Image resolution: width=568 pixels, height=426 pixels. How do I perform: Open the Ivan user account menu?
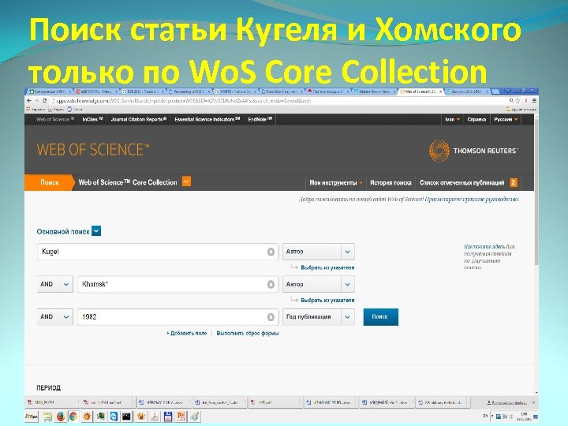point(453,119)
